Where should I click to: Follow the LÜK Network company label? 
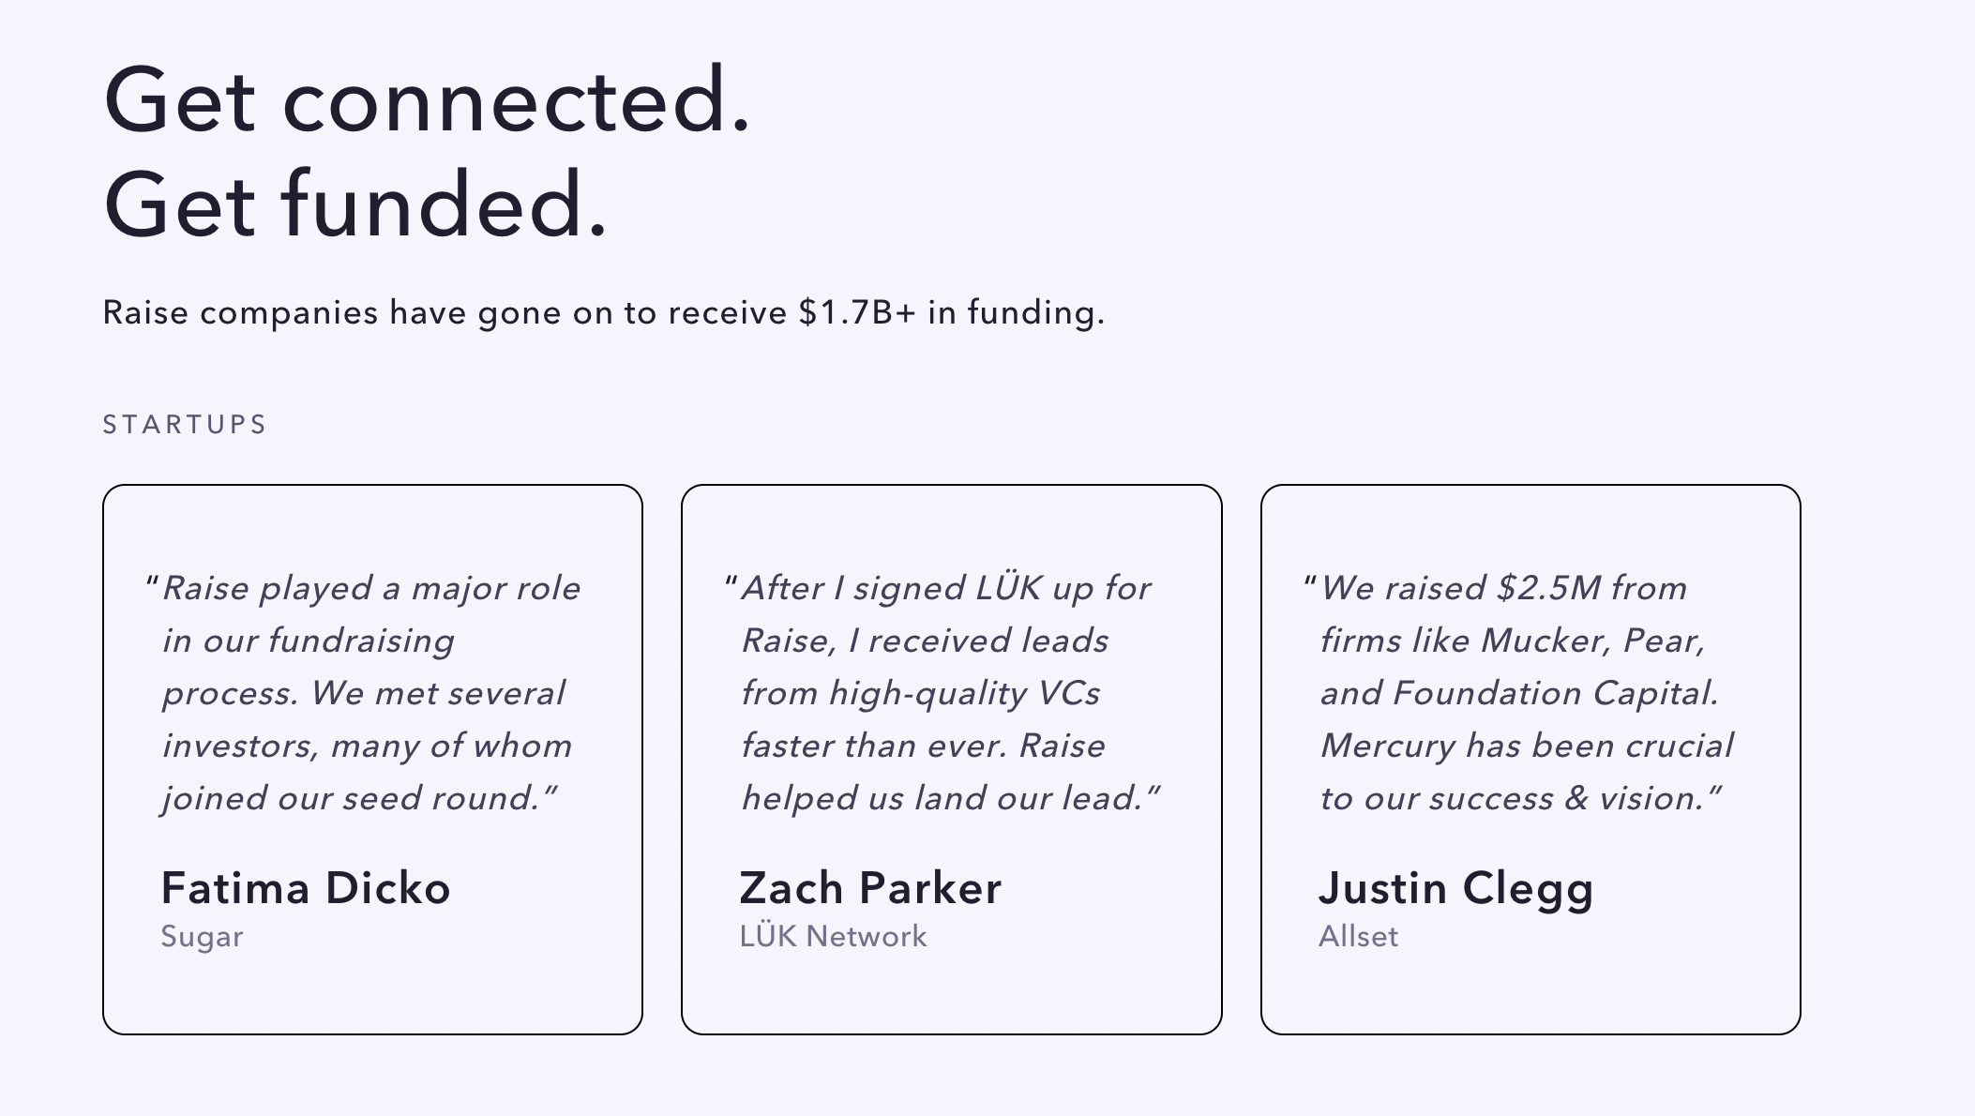(833, 936)
